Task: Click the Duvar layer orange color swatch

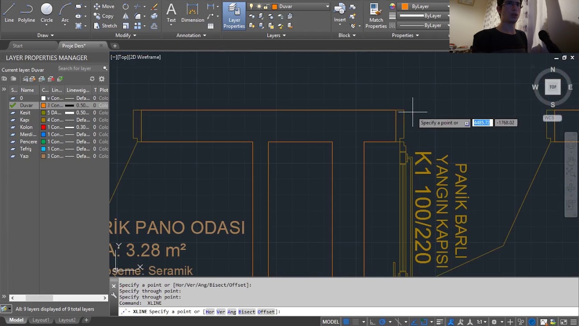Action: point(43,105)
